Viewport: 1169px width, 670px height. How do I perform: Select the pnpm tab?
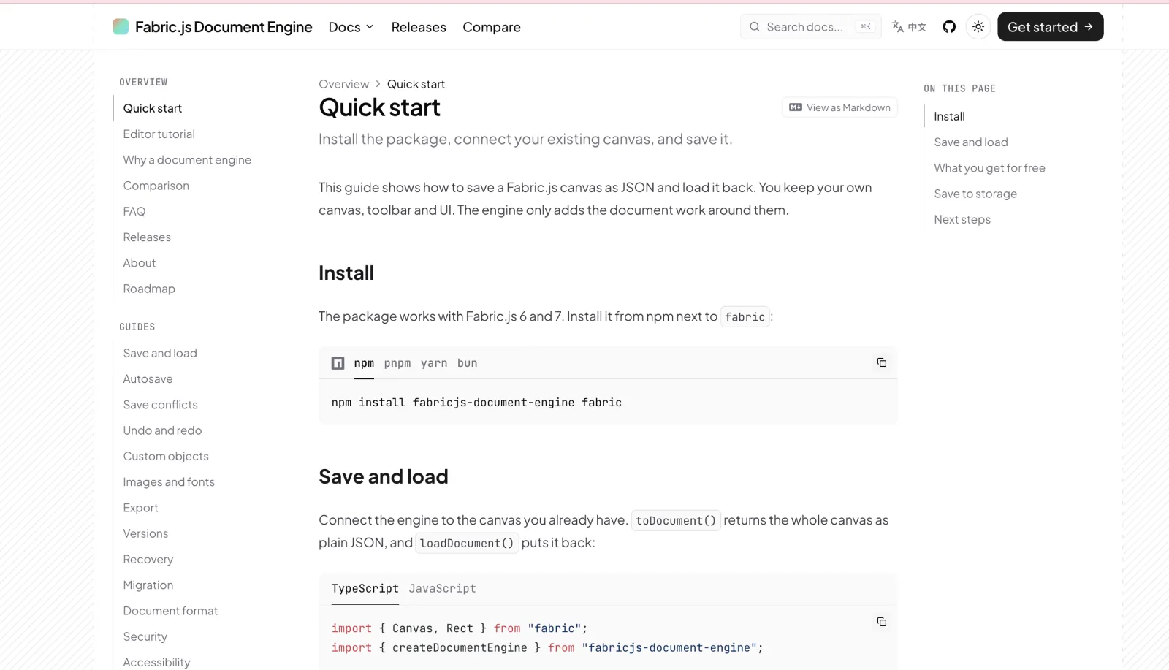pyautogui.click(x=397, y=363)
